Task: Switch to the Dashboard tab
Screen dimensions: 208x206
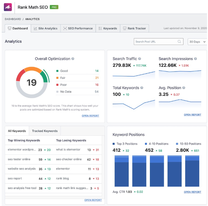Action: tap(18, 28)
